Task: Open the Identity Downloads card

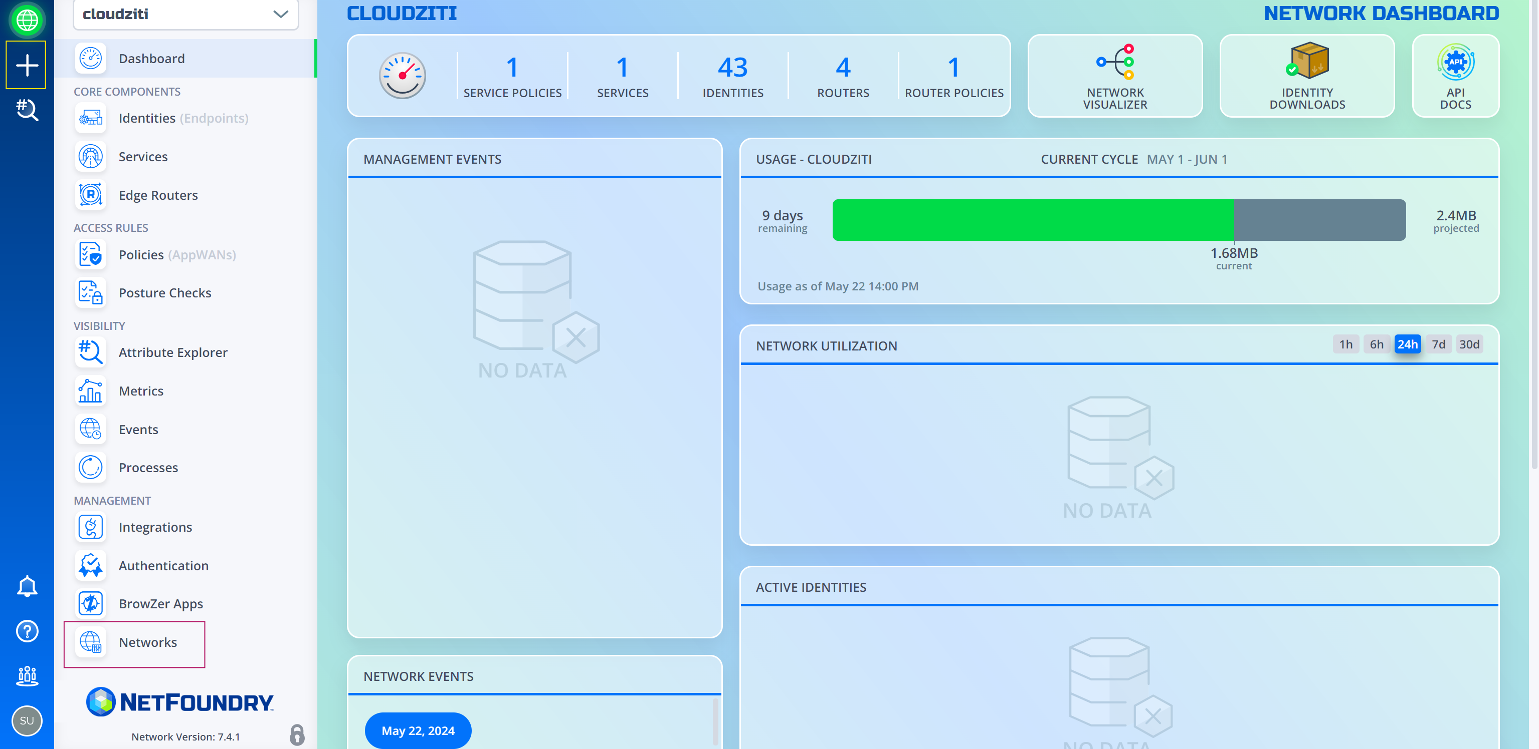Action: (1306, 76)
